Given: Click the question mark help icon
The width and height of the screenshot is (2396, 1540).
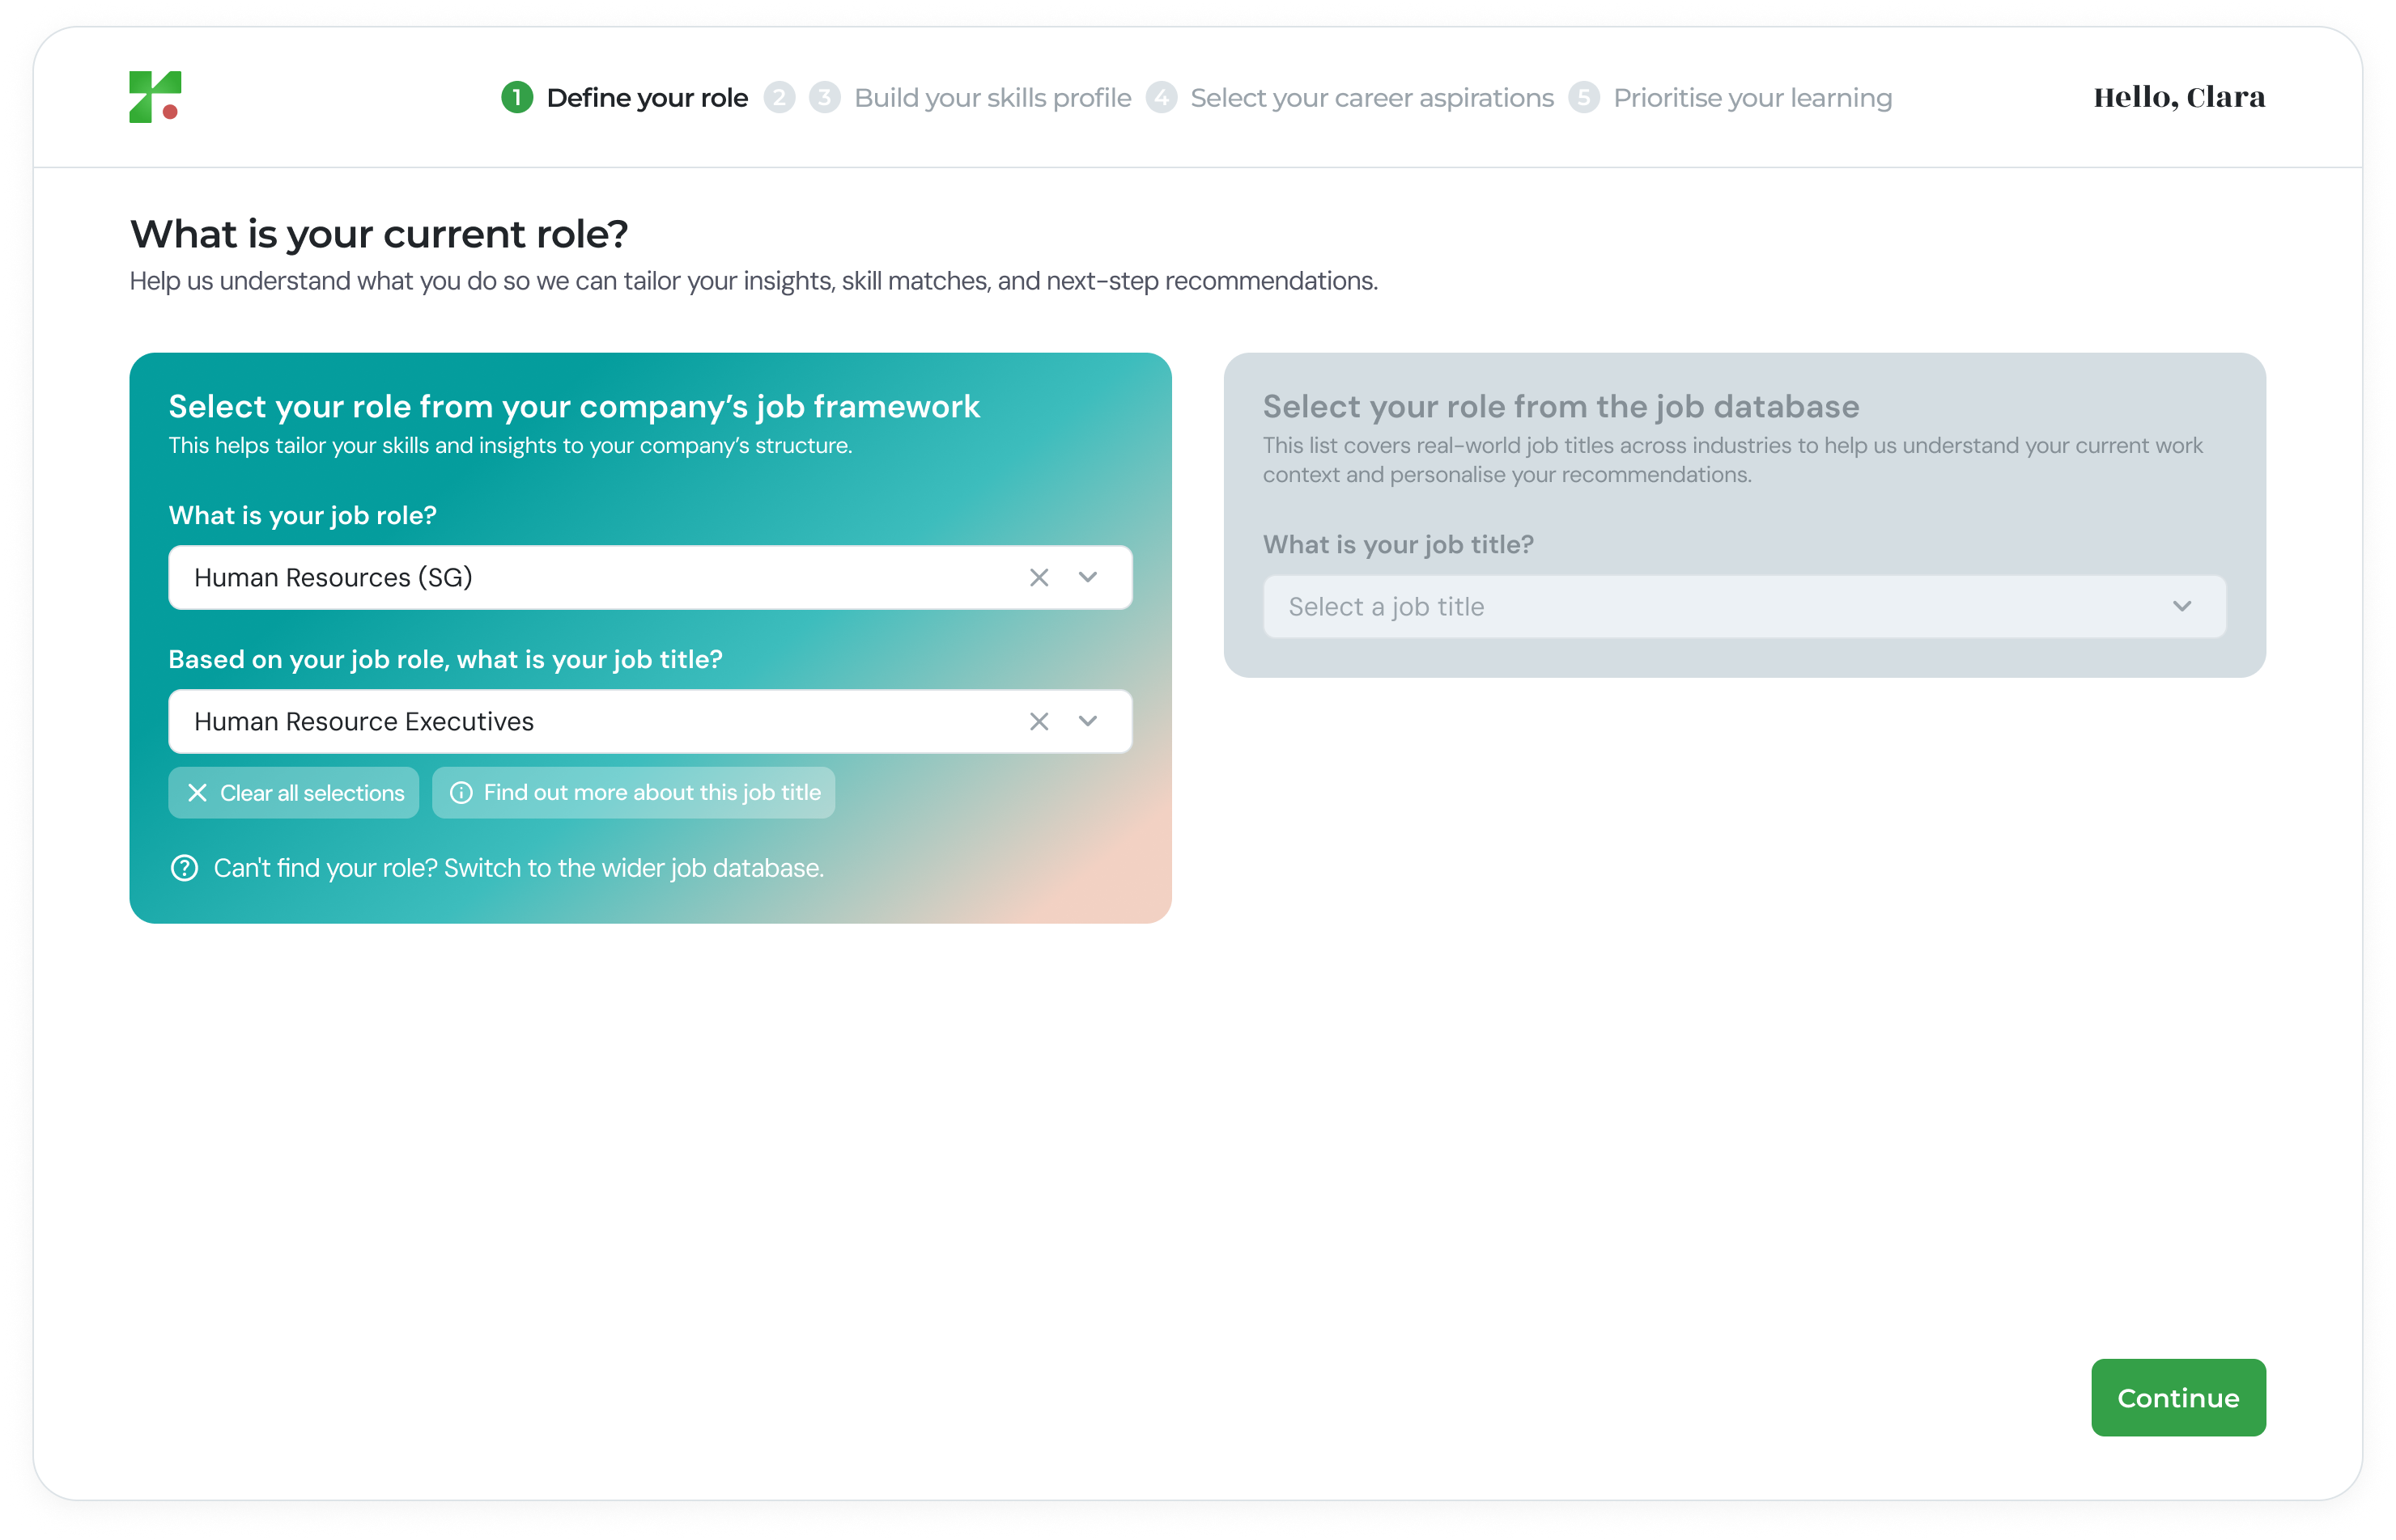Looking at the screenshot, I should pos(185,868).
